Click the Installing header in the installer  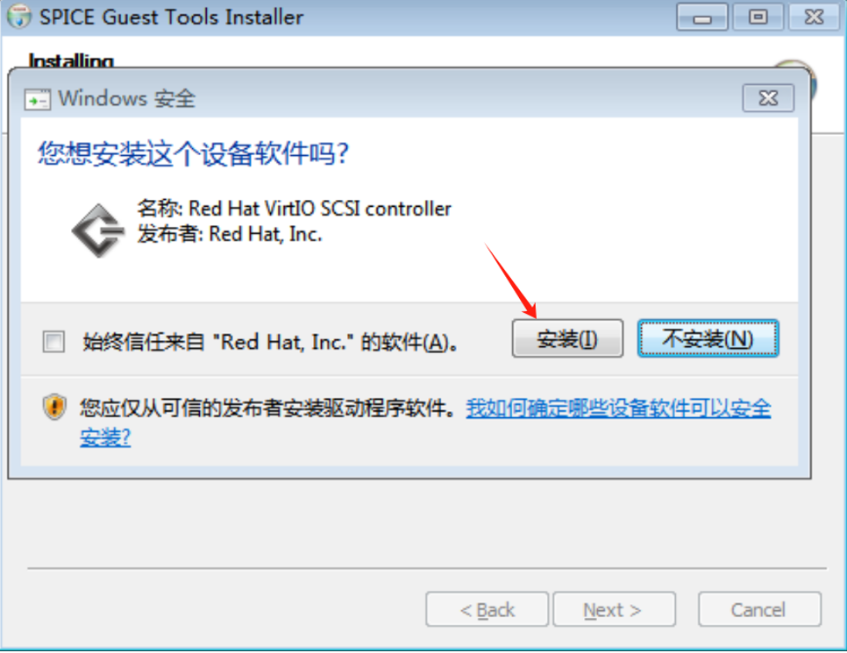[71, 60]
